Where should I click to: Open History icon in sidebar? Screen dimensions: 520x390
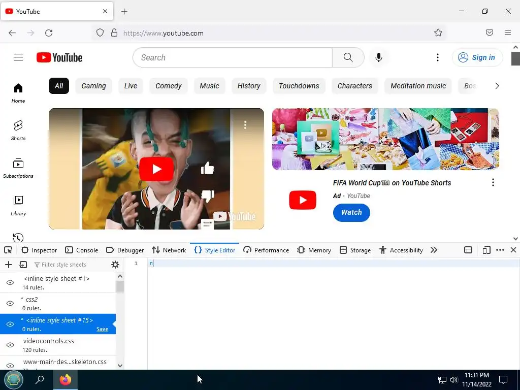(x=18, y=238)
